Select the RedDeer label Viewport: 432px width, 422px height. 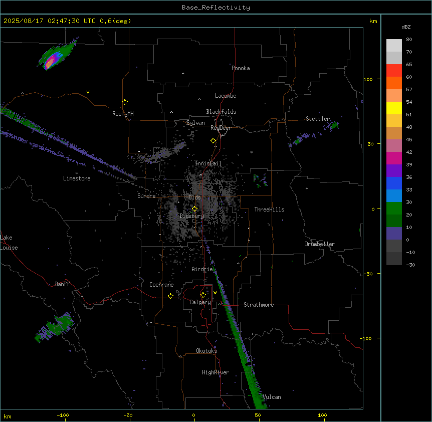221,128
